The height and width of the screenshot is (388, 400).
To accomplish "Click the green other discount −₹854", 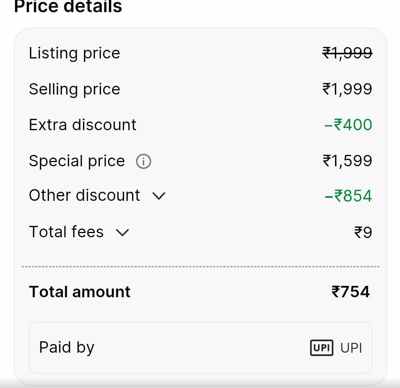I will tap(348, 196).
